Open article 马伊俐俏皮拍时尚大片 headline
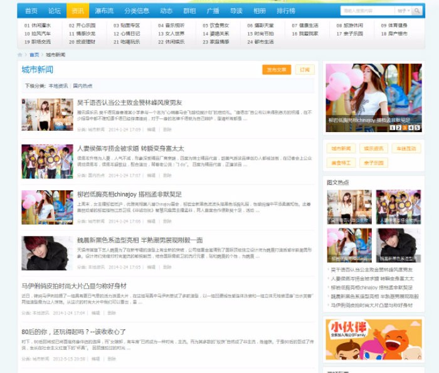Screen dimensions: 439x373 click(x=74, y=286)
